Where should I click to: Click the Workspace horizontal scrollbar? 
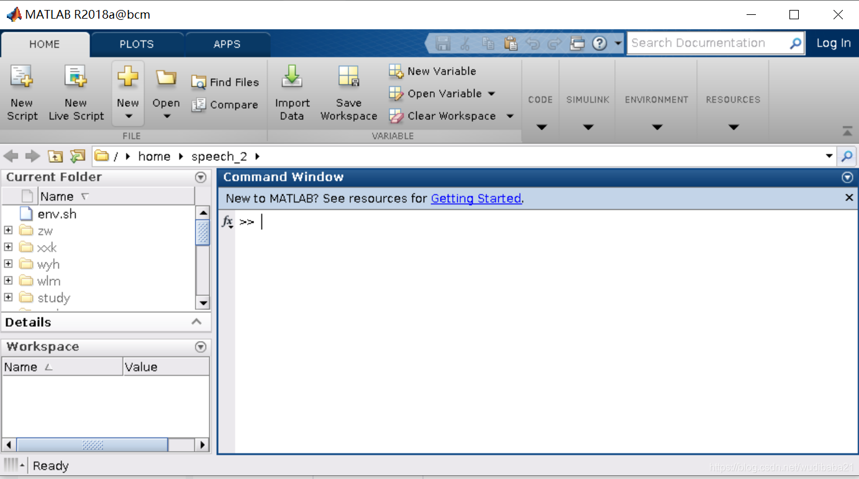92,445
